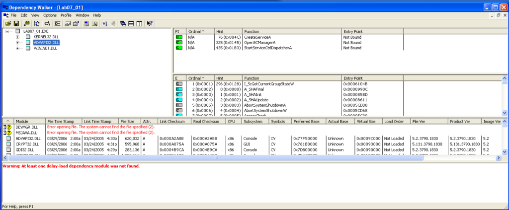Screen dimensions: 509x210
Task: Click module icon beside CRYPT32.DLL row
Action: 8,144
